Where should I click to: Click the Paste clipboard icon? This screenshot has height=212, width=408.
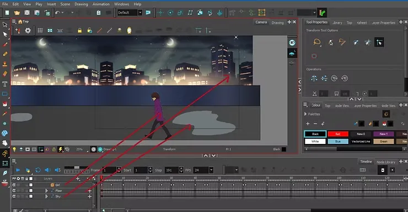pyautogui.click(x=99, y=13)
